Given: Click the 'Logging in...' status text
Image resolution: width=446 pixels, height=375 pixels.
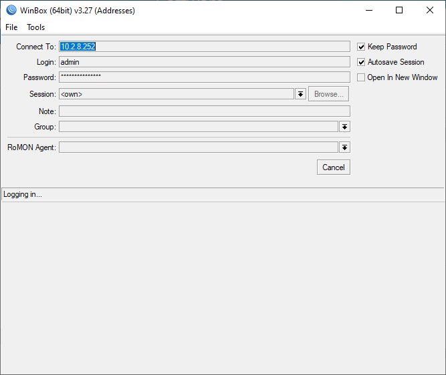Looking at the screenshot, I should [x=23, y=194].
